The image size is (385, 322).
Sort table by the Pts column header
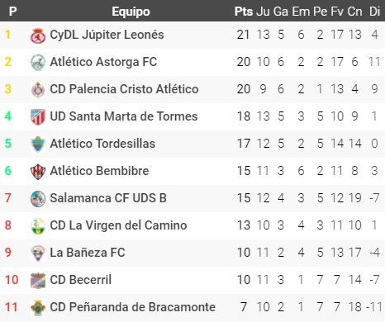[244, 12]
